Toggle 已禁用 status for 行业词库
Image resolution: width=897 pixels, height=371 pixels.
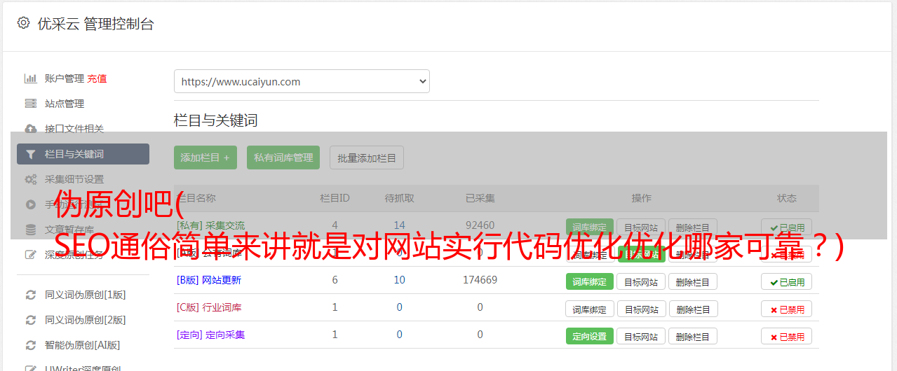[x=787, y=309]
